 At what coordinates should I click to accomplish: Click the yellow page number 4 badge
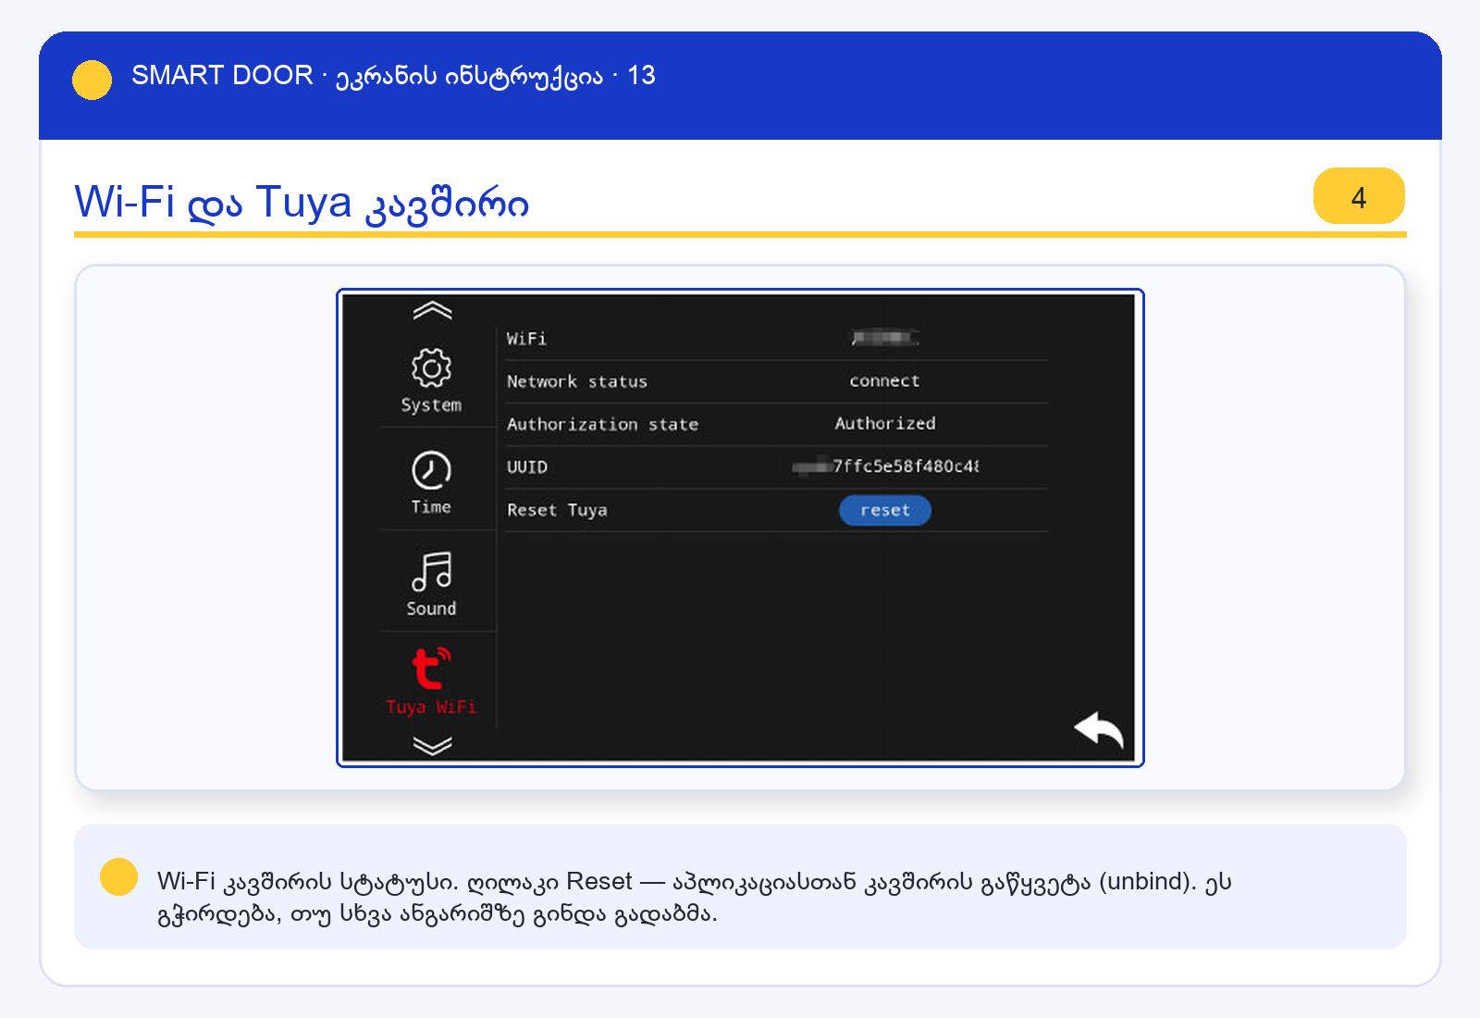[1359, 196]
